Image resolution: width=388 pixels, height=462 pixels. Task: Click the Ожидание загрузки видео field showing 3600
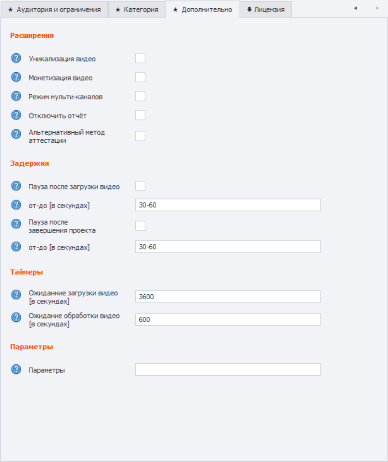tap(228, 297)
